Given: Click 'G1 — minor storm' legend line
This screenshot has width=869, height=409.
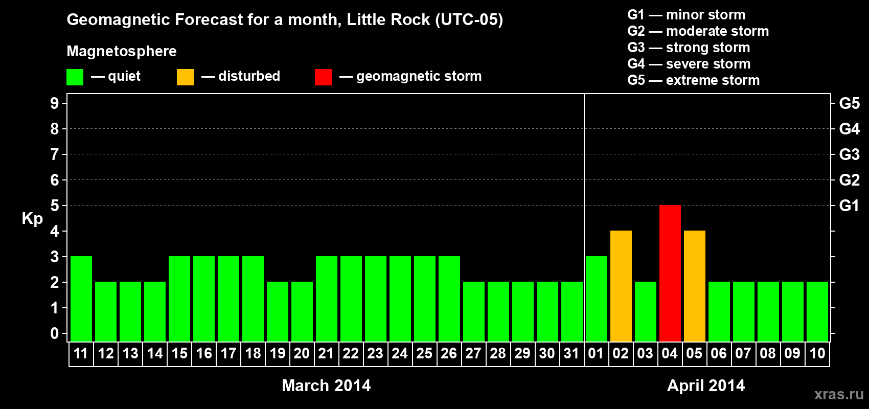Looking at the screenshot, I should pyautogui.click(x=687, y=15).
